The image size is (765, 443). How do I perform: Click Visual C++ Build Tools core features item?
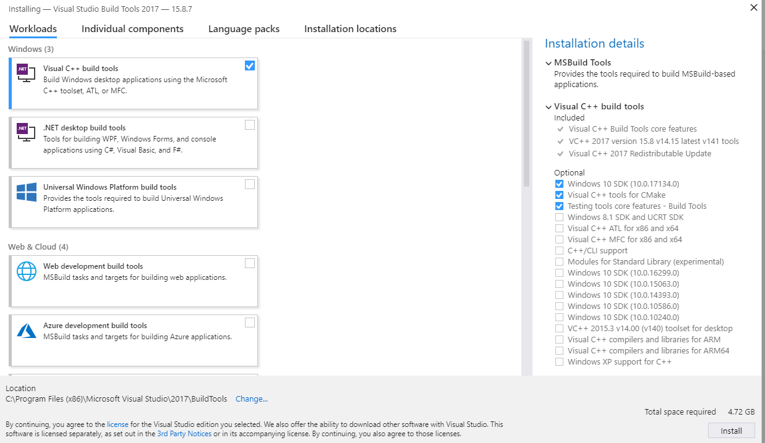633,129
